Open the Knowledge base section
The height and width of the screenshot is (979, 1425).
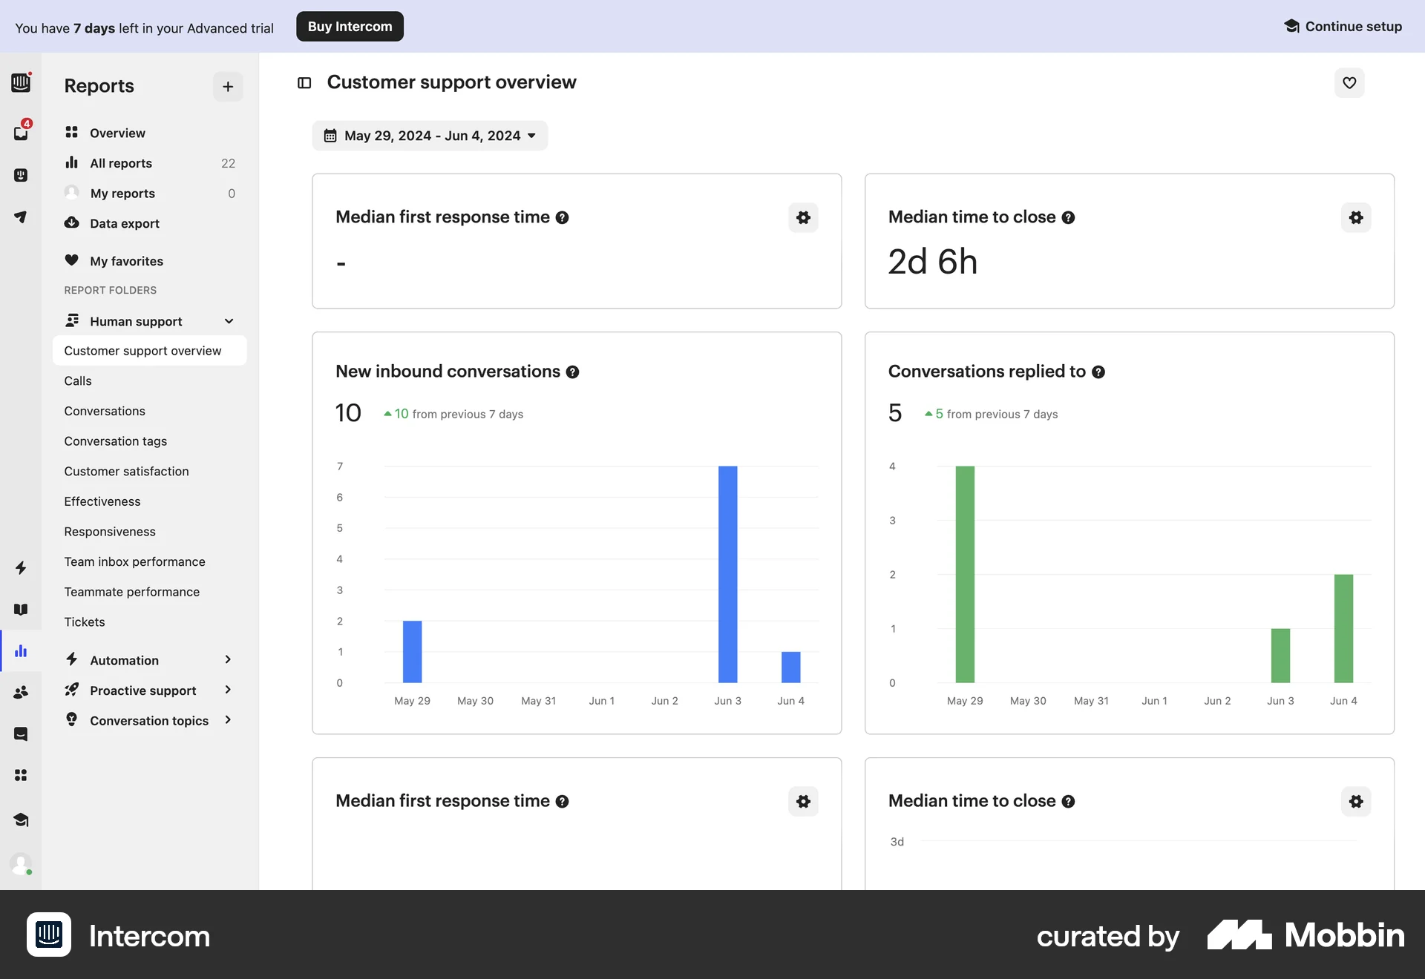tap(21, 609)
